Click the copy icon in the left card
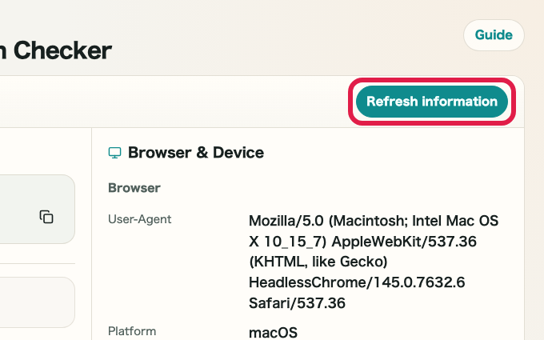The width and height of the screenshot is (544, 340). pyautogui.click(x=46, y=217)
